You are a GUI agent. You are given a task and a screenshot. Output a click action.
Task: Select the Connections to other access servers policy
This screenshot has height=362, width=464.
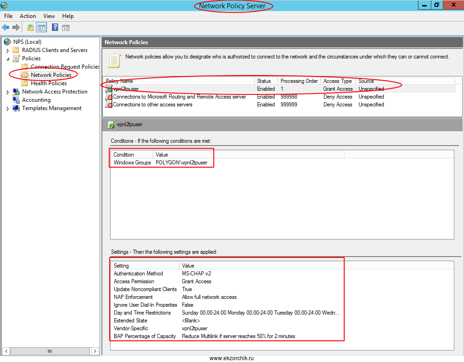tap(153, 105)
